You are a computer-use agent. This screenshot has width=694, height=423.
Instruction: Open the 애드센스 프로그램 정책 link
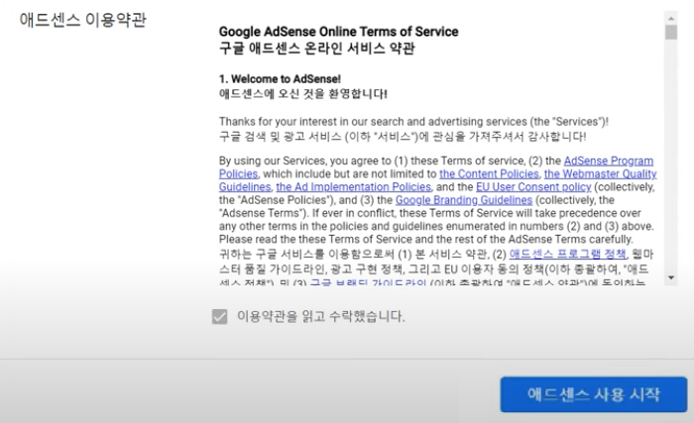(568, 254)
